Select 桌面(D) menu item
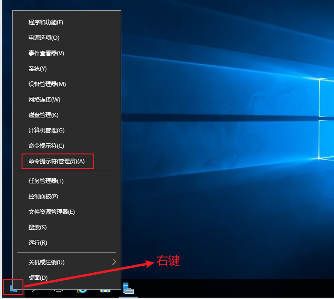 pyautogui.click(x=67, y=278)
